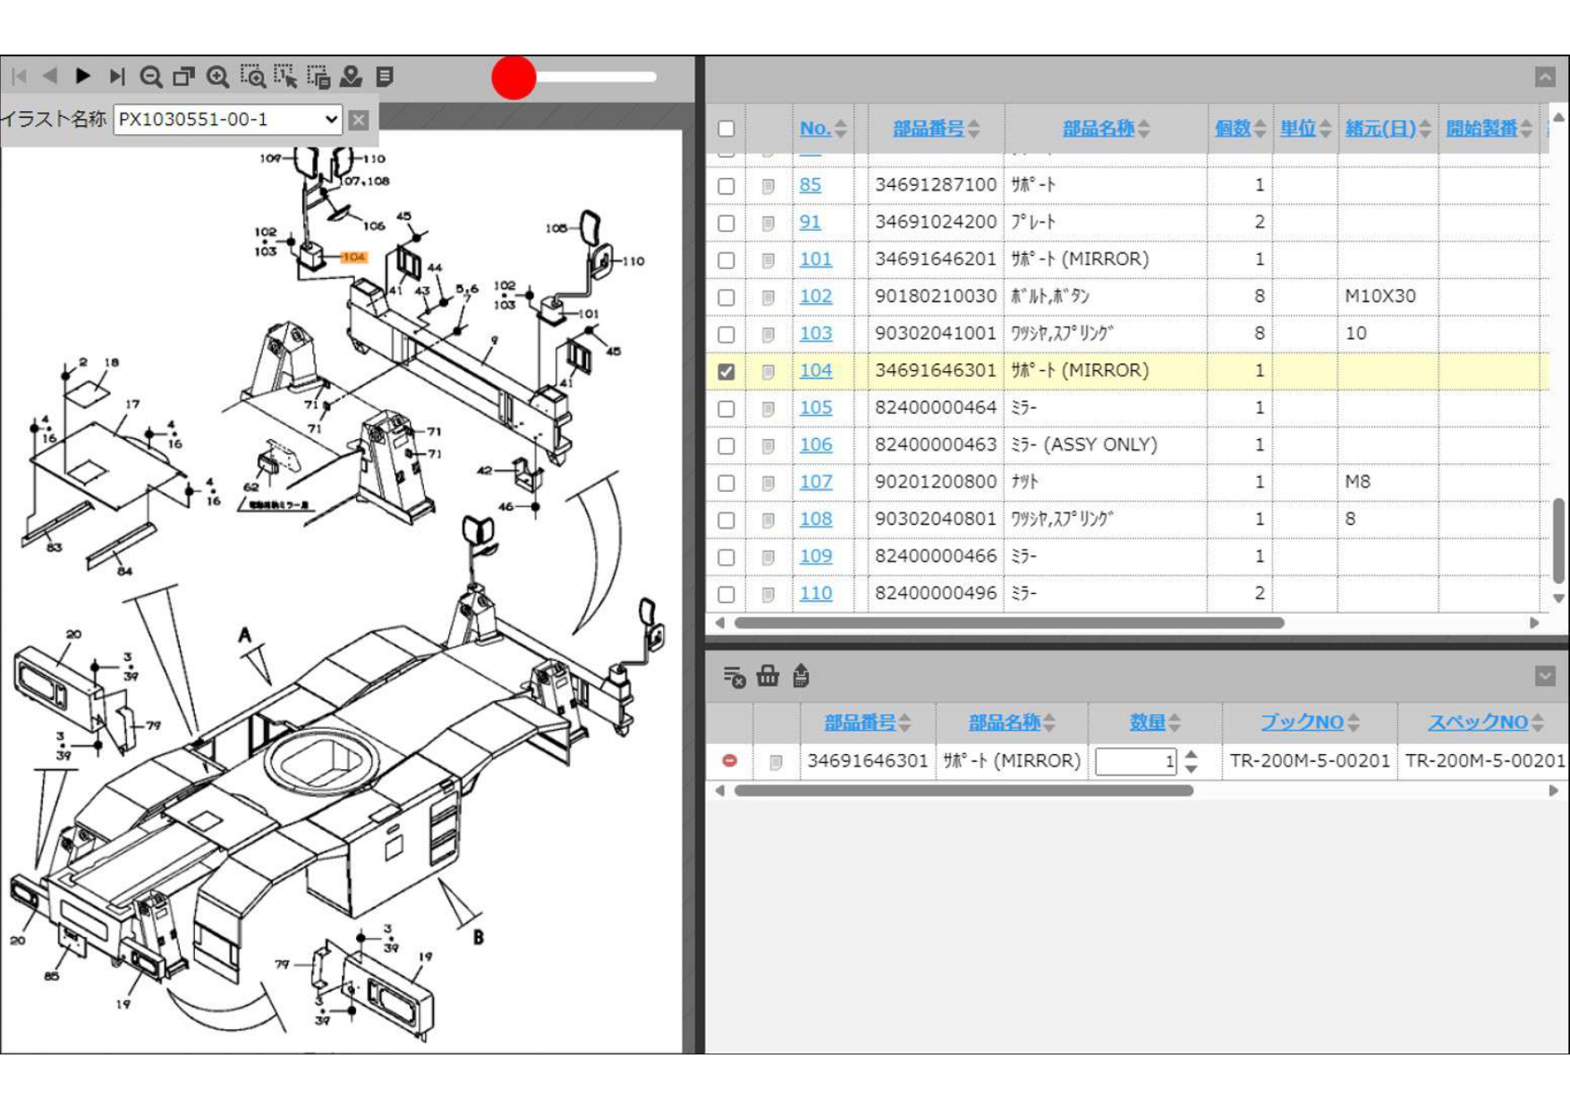This screenshot has width=1570, height=1109.
Task: Check the checkbox for row 102 bolt
Action: [x=726, y=297]
